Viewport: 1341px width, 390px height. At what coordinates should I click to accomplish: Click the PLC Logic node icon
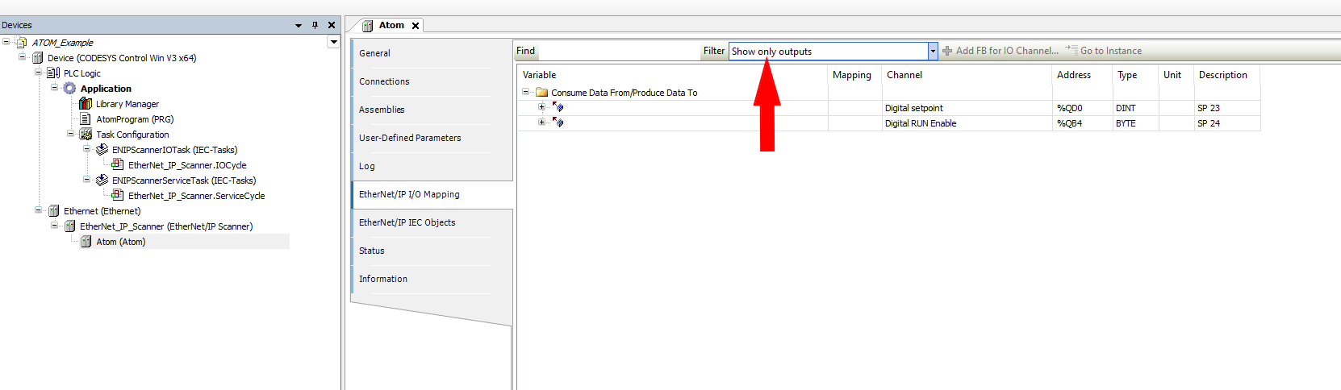pyautogui.click(x=53, y=73)
